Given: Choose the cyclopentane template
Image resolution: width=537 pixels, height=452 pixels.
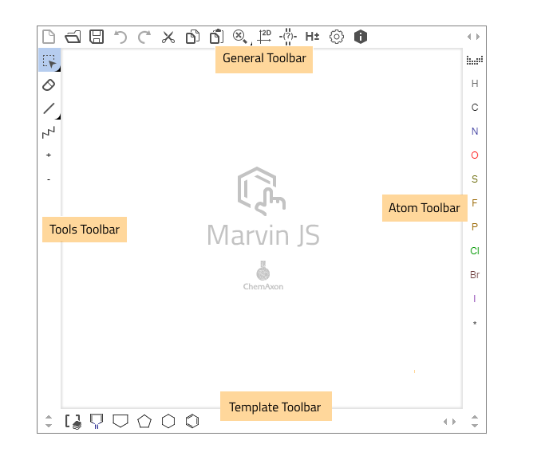Looking at the screenshot, I should 144,421.
